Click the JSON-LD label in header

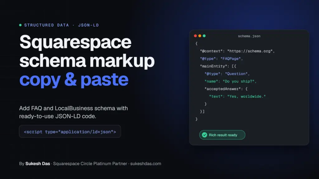[x=88, y=25]
